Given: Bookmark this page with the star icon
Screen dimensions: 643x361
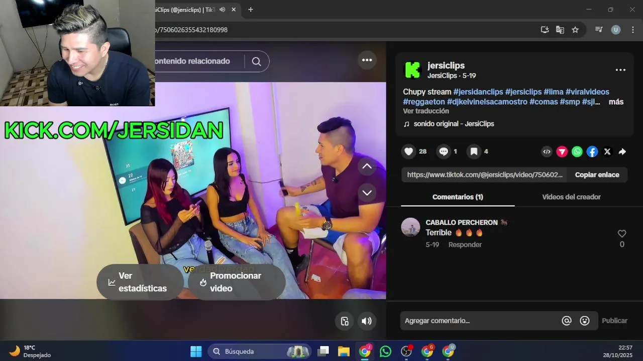Looking at the screenshot, I should click(575, 30).
